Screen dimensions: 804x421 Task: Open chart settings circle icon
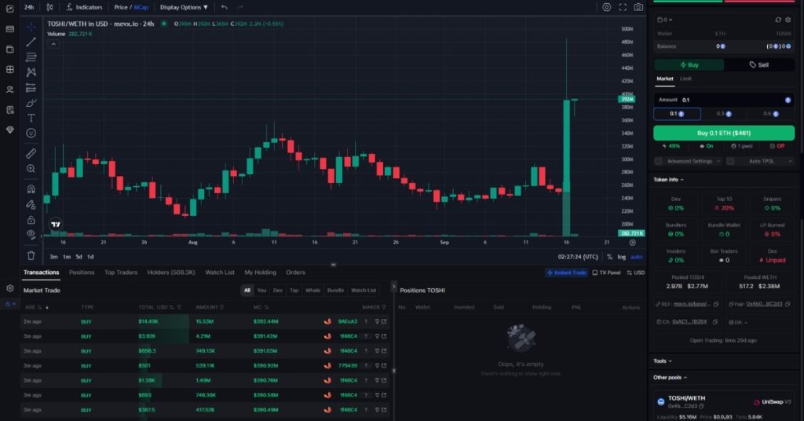coord(607,7)
